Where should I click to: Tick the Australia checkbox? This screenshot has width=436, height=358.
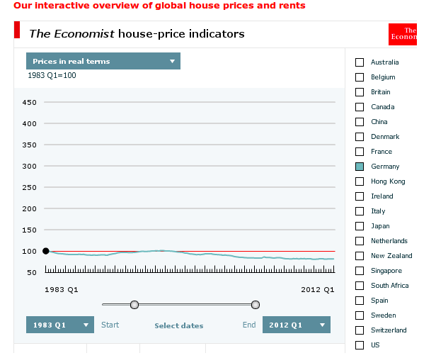point(360,62)
